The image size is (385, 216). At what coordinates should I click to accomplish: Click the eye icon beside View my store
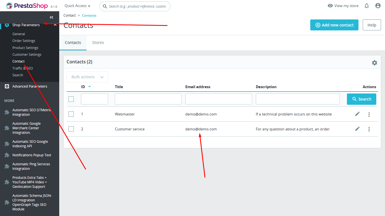330,6
